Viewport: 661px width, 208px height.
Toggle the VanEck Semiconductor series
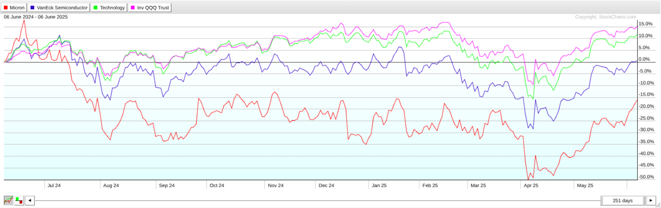[x=59, y=7]
